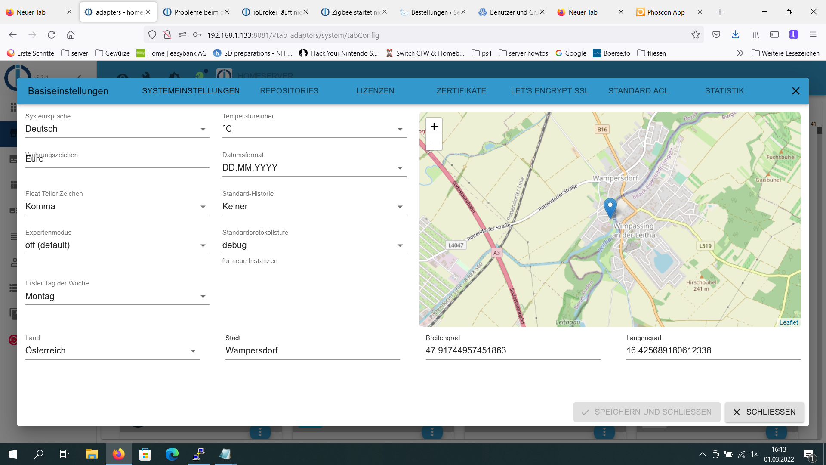Open the Phoscon App browser tab
The height and width of the screenshot is (465, 826).
[x=665, y=12]
